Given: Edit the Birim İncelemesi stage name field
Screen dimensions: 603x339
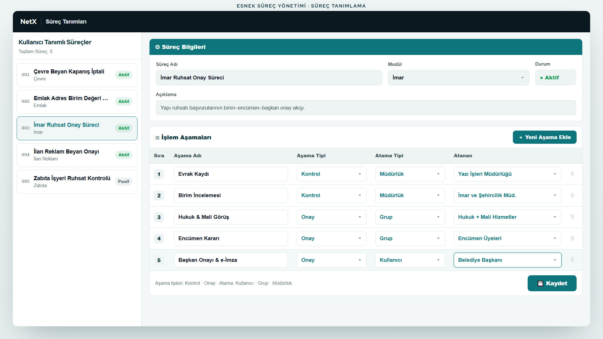Looking at the screenshot, I should point(231,195).
